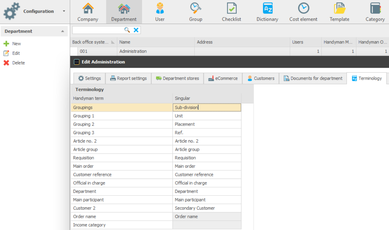Viewport: 389px width, 230px height.
Task: Expand the Configuration dropdown arrow
Action: [64, 11]
